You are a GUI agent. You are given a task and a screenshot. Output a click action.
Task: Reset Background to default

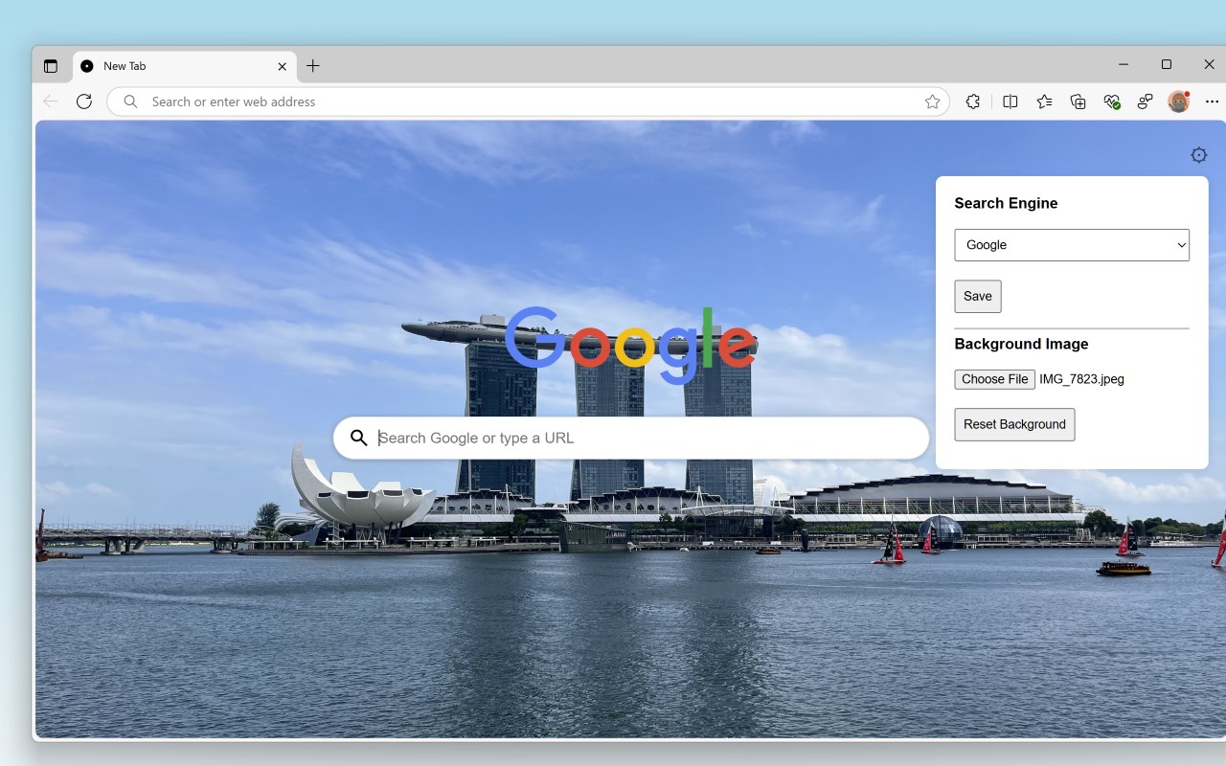click(1014, 424)
